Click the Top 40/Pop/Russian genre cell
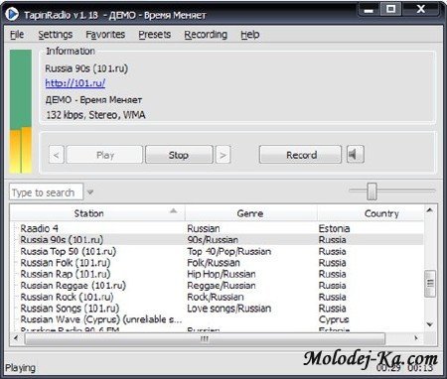This screenshot has width=447, height=379. pyautogui.click(x=229, y=251)
